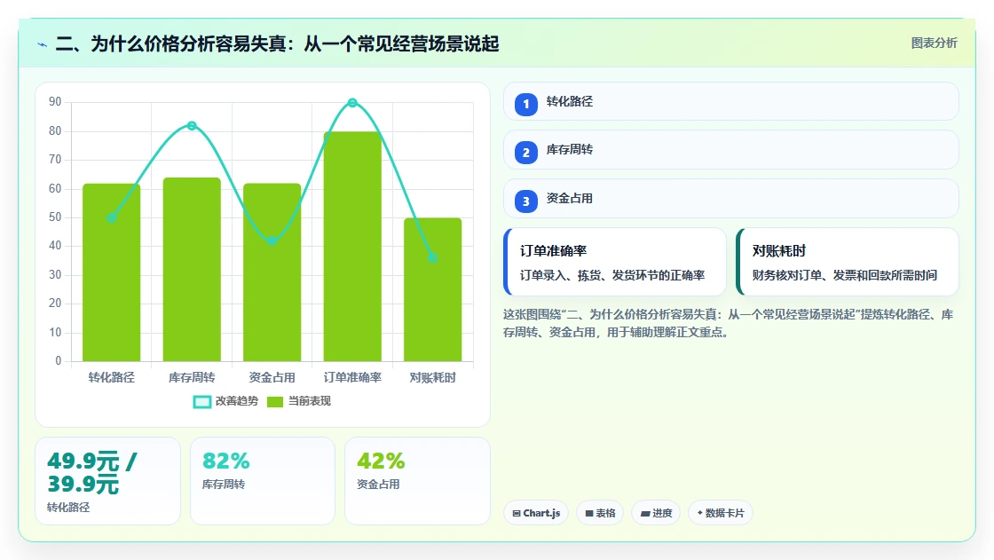Screen dimensions: 994x560
Task: Click the Chart.js tag chip
Action: click(536, 513)
